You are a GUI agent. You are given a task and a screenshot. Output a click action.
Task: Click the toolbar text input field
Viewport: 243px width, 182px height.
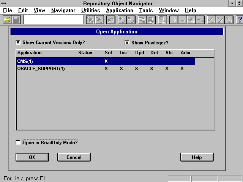53,20
